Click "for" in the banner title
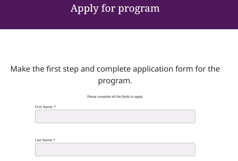Viewport: 238px width, 161px height. 108,8
